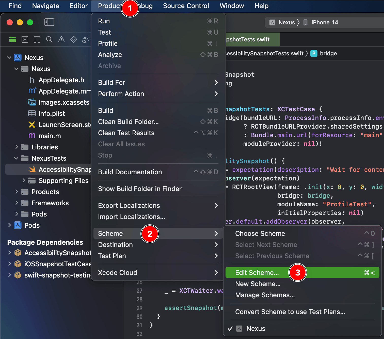
Task: Click the Libraries folder icon
Action: click(x=25, y=147)
